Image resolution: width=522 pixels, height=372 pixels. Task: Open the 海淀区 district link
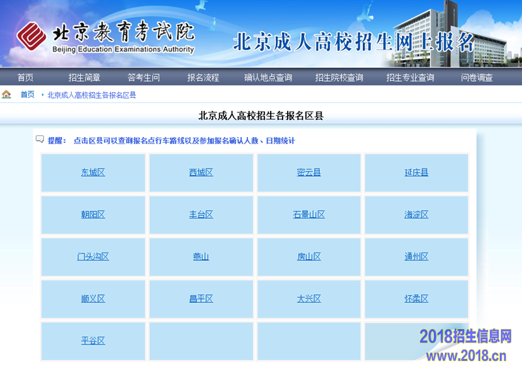416,215
